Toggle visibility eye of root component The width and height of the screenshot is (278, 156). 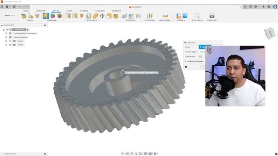pyautogui.click(x=7, y=29)
